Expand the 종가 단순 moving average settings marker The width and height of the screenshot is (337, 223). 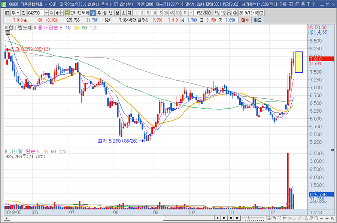pyautogui.click(x=35, y=27)
